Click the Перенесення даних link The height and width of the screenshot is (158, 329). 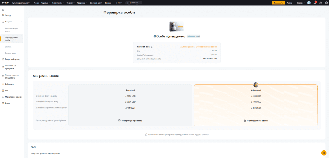pyautogui.click(x=206, y=47)
